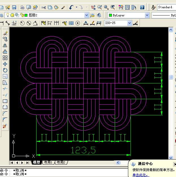Select the Offset tool

5,52
